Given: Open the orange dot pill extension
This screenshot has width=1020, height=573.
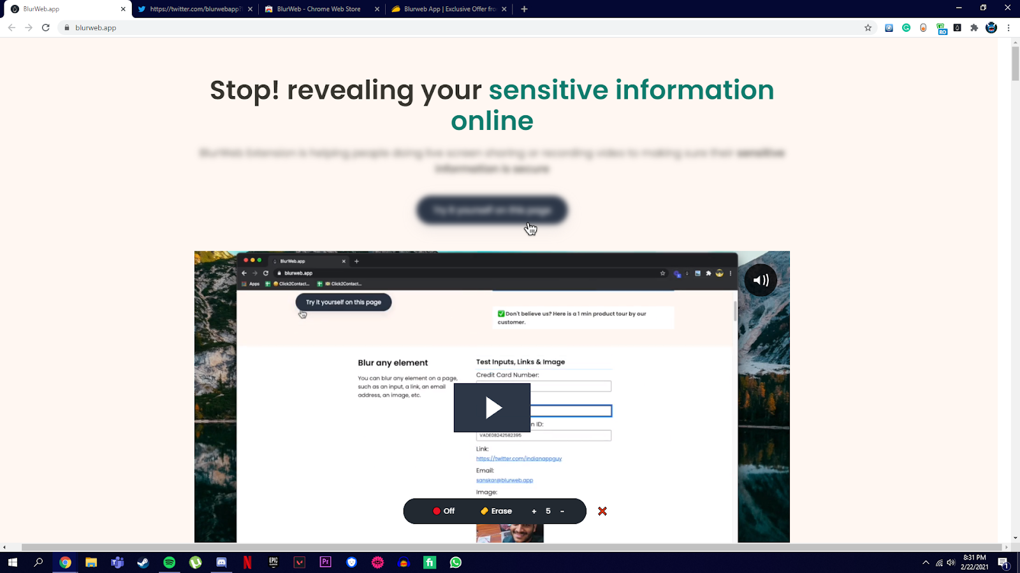Looking at the screenshot, I should 923,27.
